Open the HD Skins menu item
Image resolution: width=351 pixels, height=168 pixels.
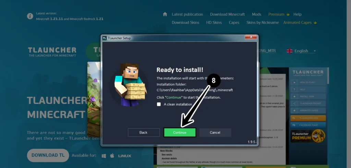[x=214, y=23]
